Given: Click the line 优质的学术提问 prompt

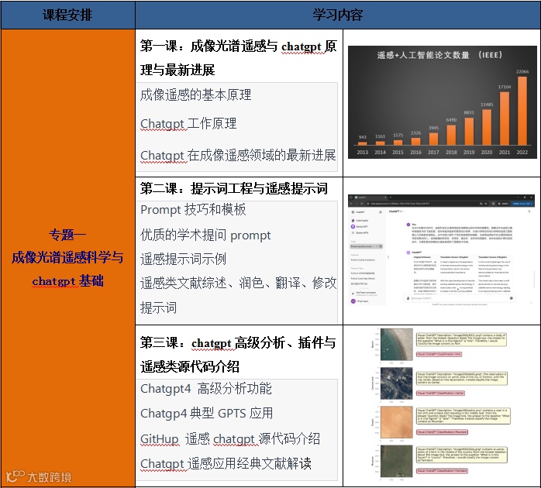Looking at the screenshot, I should point(205,235).
